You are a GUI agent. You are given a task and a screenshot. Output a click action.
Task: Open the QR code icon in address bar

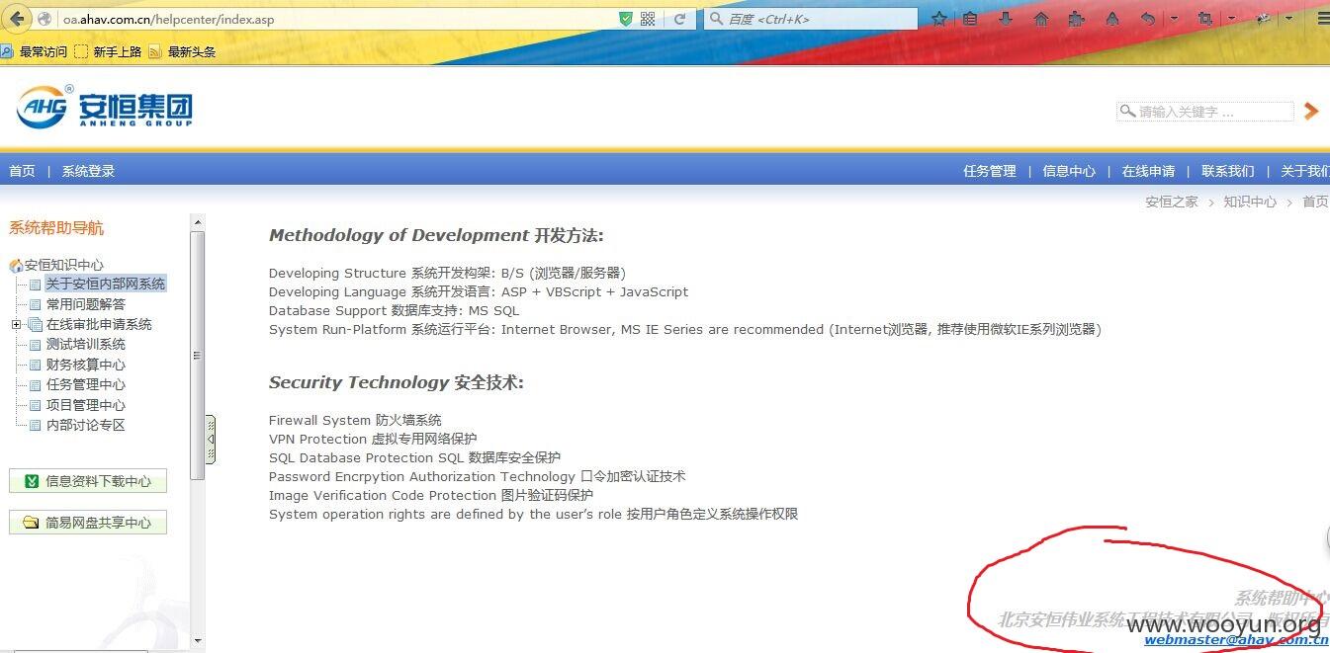[648, 19]
